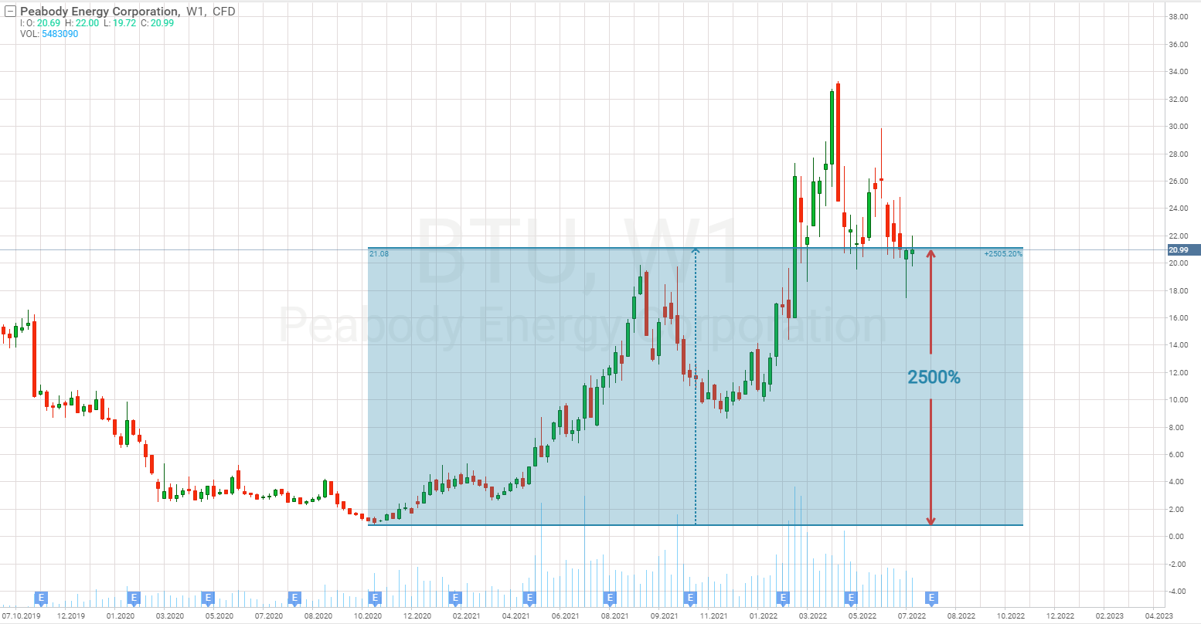Screen dimensions: 1201x624
Task: Open the earnings marker between 07.2020 and 08.2020
Action: [294, 597]
